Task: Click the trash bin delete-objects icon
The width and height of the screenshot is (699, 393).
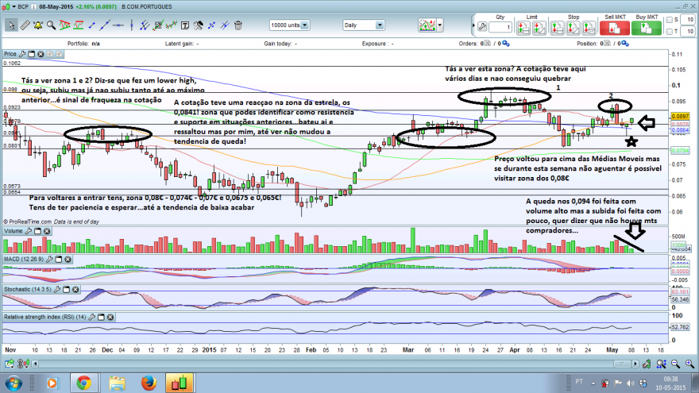Action: click(238, 25)
